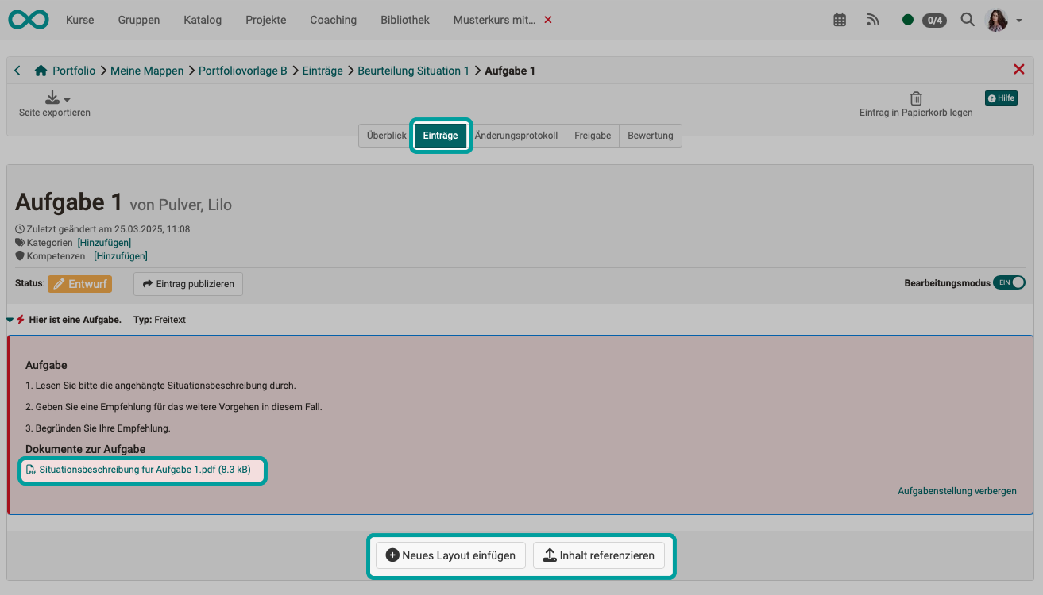Toggle the Bearbeitungsmodus EIN switch
Viewport: 1043px width, 595px height.
[x=1009, y=282]
